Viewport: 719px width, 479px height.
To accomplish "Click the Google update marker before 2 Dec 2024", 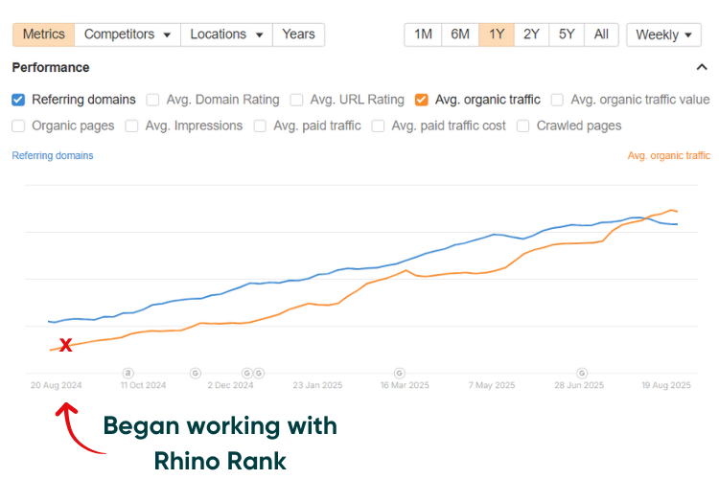I will pos(196,373).
